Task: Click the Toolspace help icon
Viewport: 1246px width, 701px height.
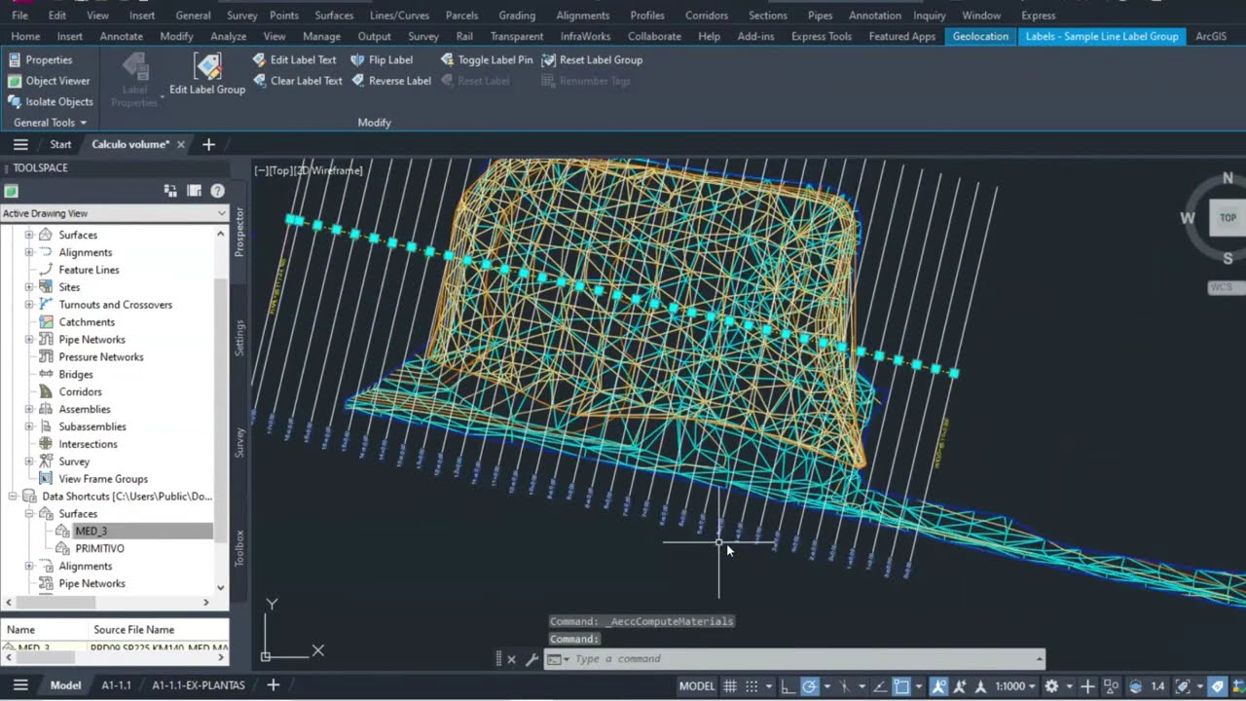Action: (x=218, y=191)
